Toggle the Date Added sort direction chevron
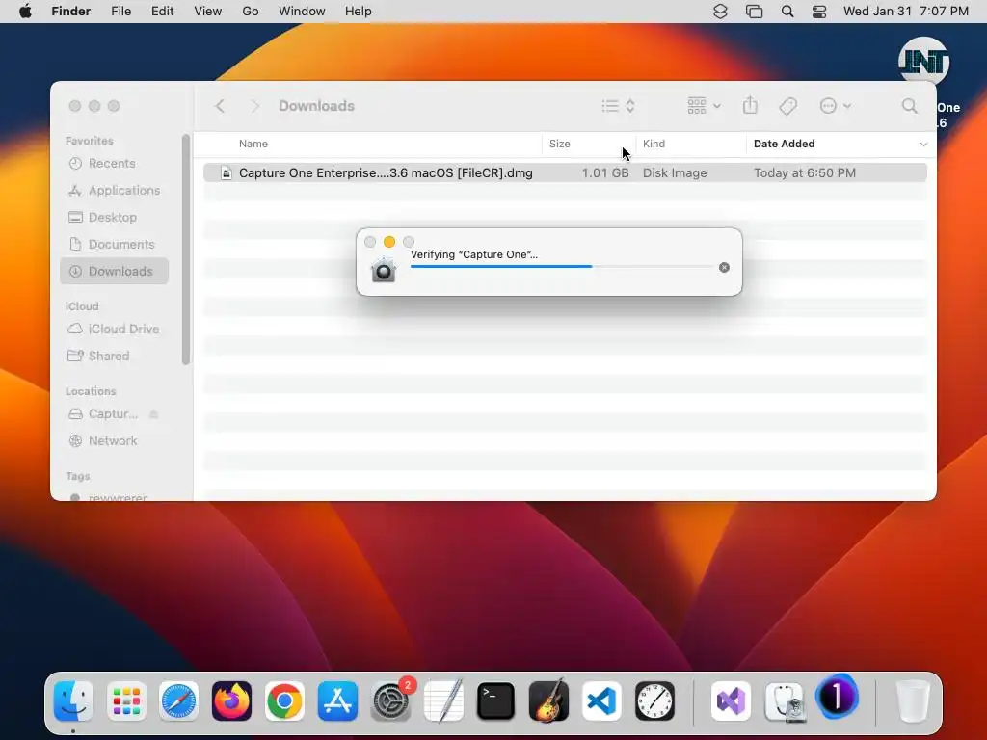Viewport: 987px width, 740px height. click(x=923, y=145)
